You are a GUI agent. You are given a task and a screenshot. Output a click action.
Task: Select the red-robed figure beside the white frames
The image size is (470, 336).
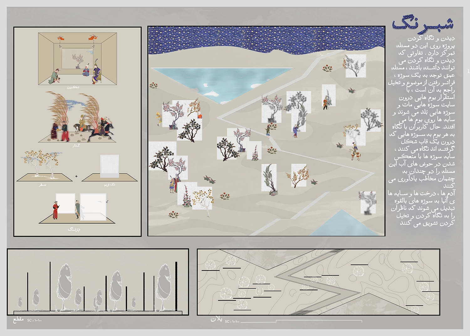click(56, 210)
